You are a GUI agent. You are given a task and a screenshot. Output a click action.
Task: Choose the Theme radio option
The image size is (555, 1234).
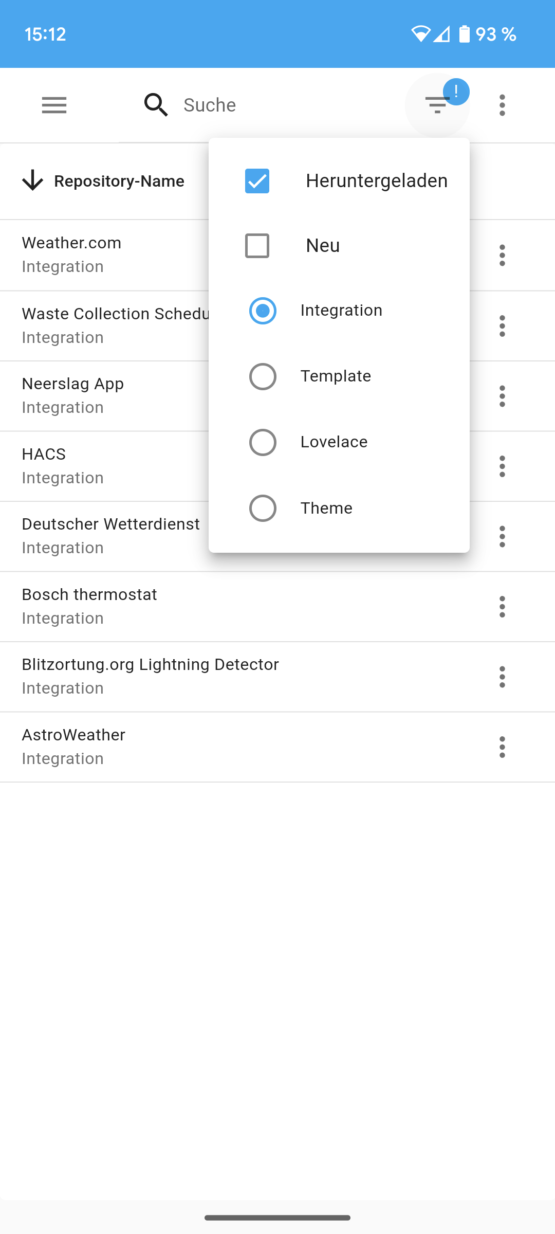[x=263, y=508]
